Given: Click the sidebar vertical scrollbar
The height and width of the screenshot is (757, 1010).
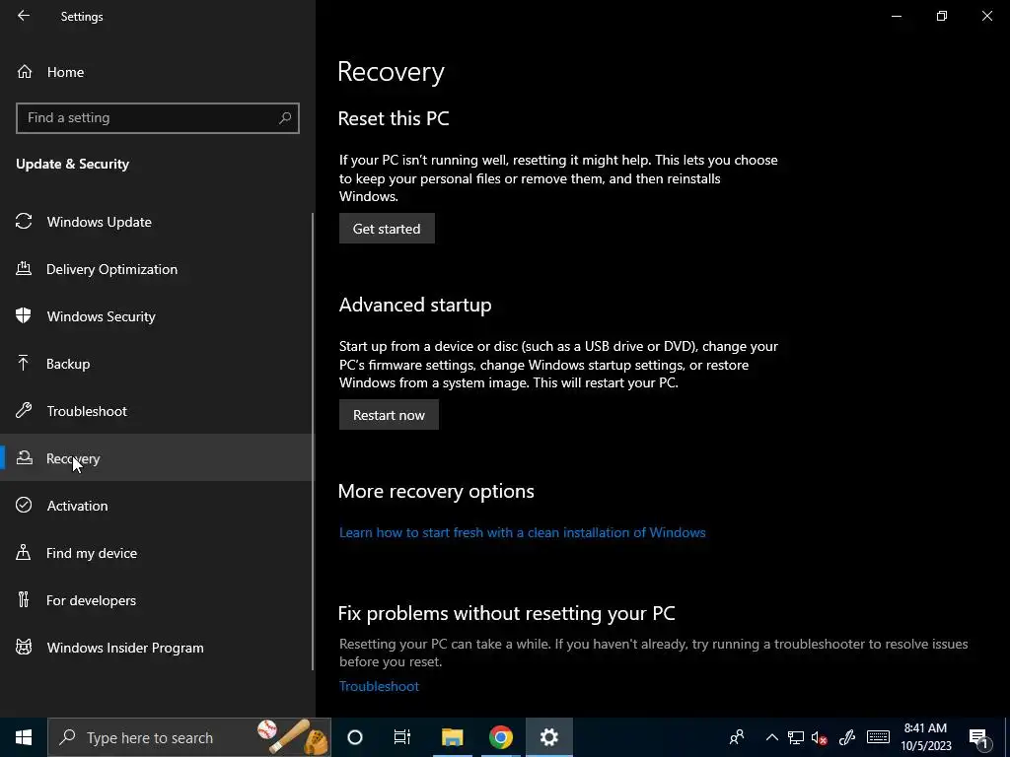Looking at the screenshot, I should (x=313, y=442).
